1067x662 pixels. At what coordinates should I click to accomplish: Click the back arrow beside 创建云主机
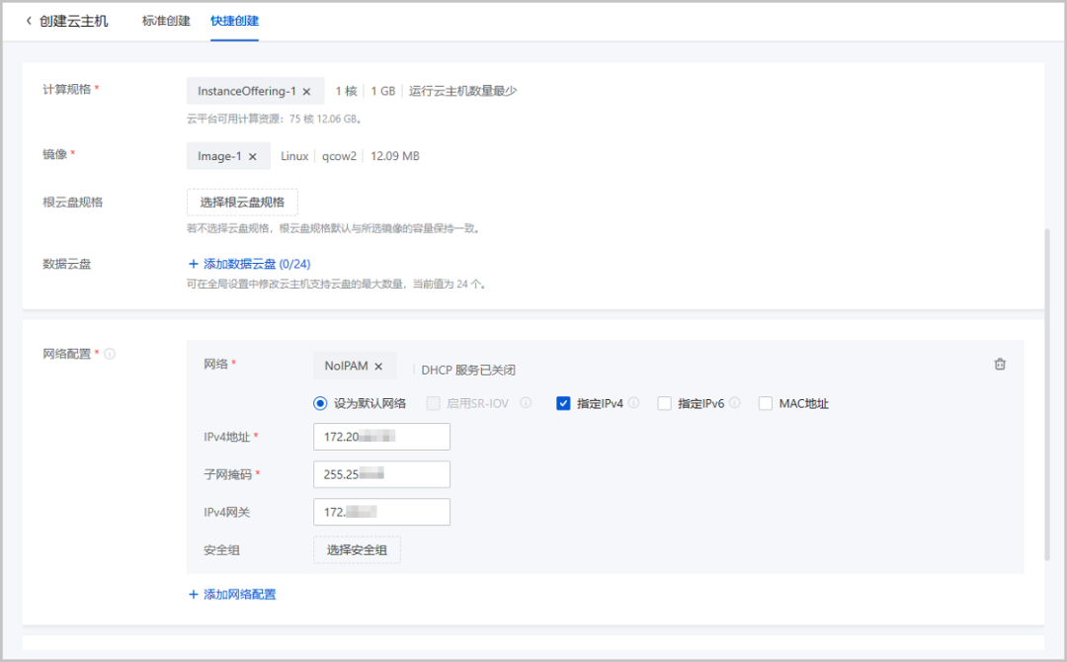29,21
